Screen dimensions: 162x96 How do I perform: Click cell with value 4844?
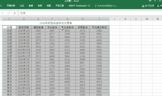coord(67,31)
